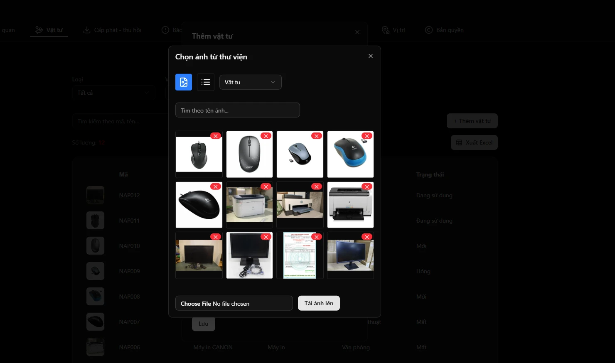Click the Bản quyền copyright icon
This screenshot has width=615, height=363.
pyautogui.click(x=428, y=29)
